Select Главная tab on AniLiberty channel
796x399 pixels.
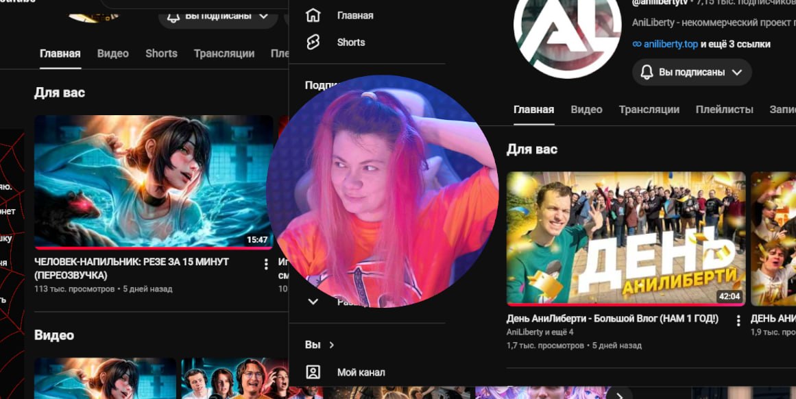coord(533,110)
